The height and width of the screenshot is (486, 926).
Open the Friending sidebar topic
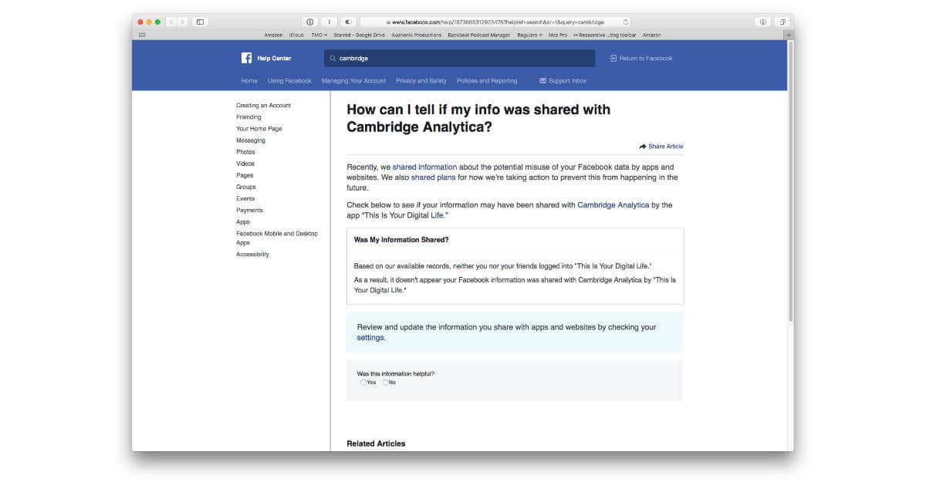248,117
